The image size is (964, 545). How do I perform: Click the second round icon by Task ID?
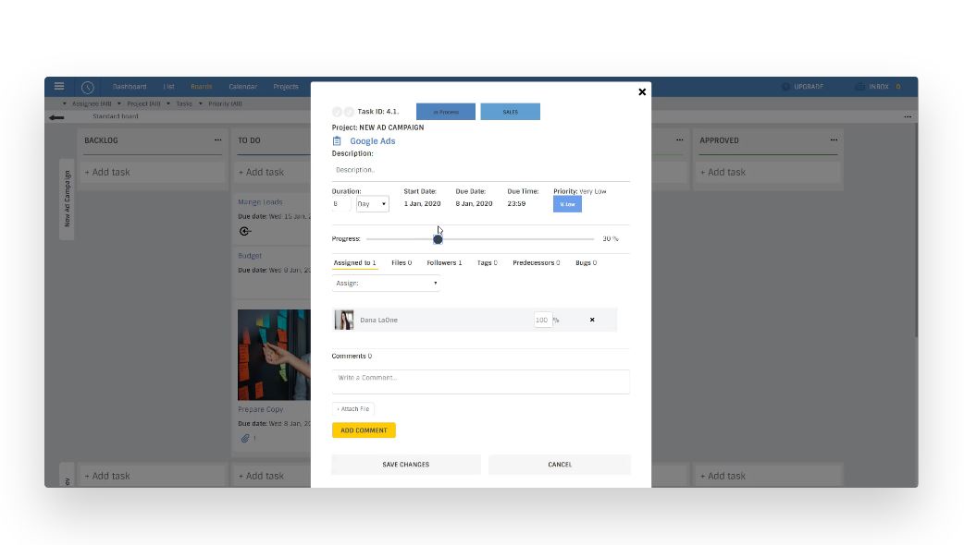coord(349,112)
